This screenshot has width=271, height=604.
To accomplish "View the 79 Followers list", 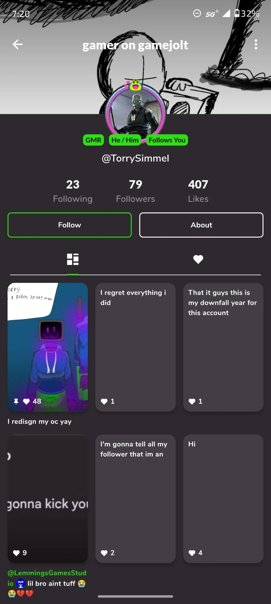I will click(135, 191).
